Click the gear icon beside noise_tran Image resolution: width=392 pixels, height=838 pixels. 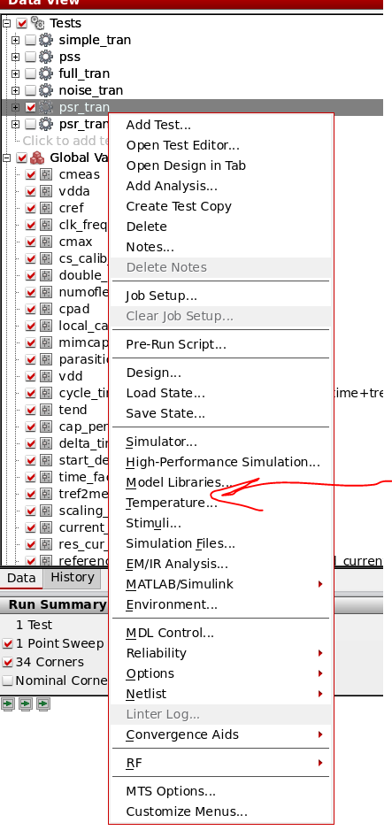coord(46,90)
